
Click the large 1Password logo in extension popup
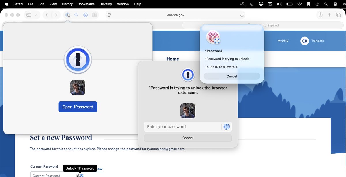click(x=78, y=60)
